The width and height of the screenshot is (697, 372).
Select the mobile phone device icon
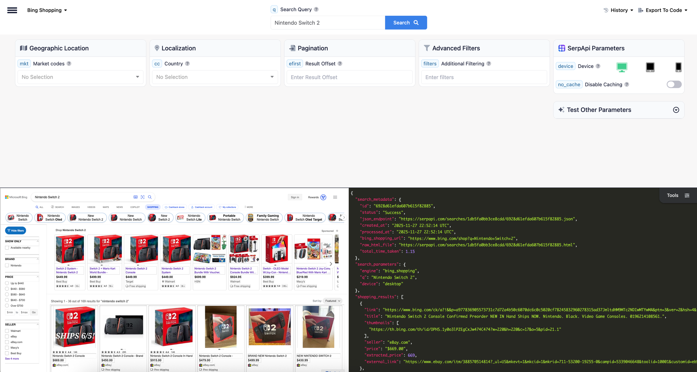678,67
